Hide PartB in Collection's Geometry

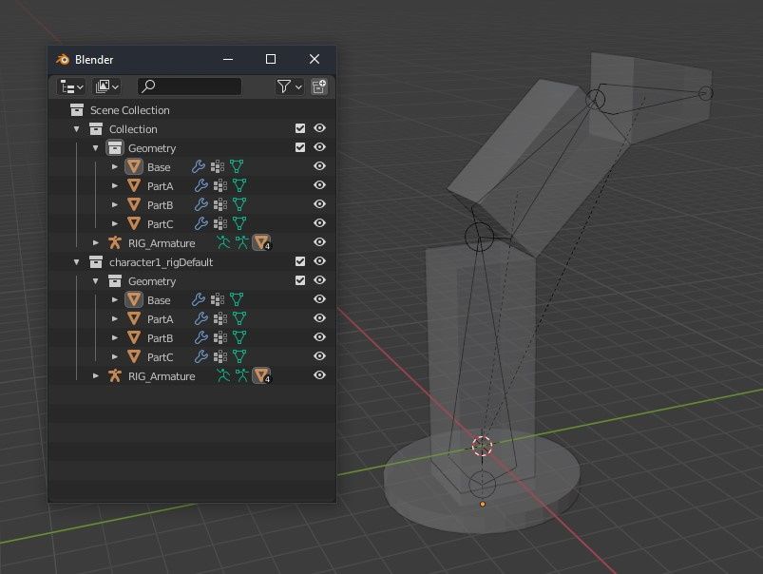(319, 204)
